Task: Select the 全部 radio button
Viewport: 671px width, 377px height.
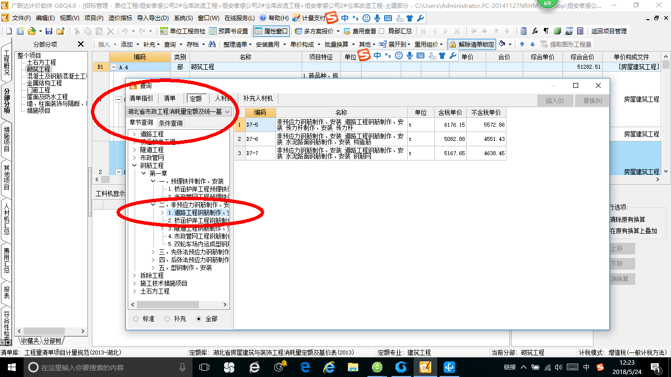Action: tap(198, 319)
